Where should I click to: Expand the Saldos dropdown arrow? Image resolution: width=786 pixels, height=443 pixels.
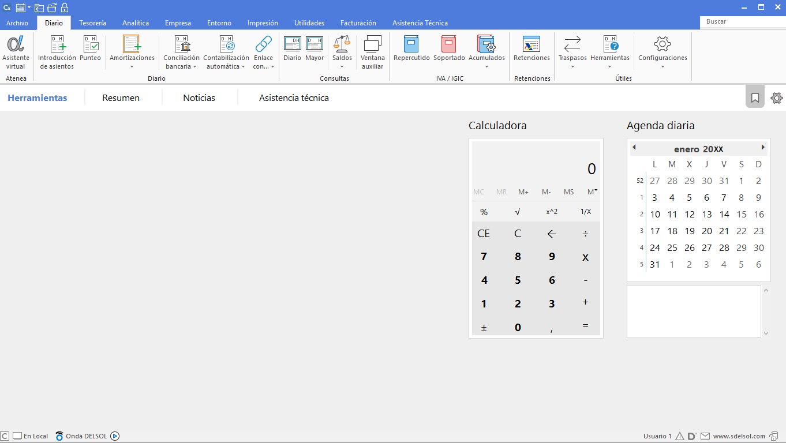342,66
